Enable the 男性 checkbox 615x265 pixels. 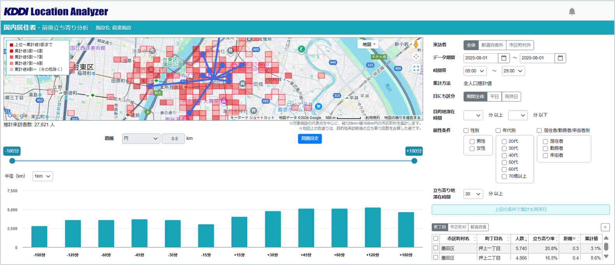click(472, 141)
